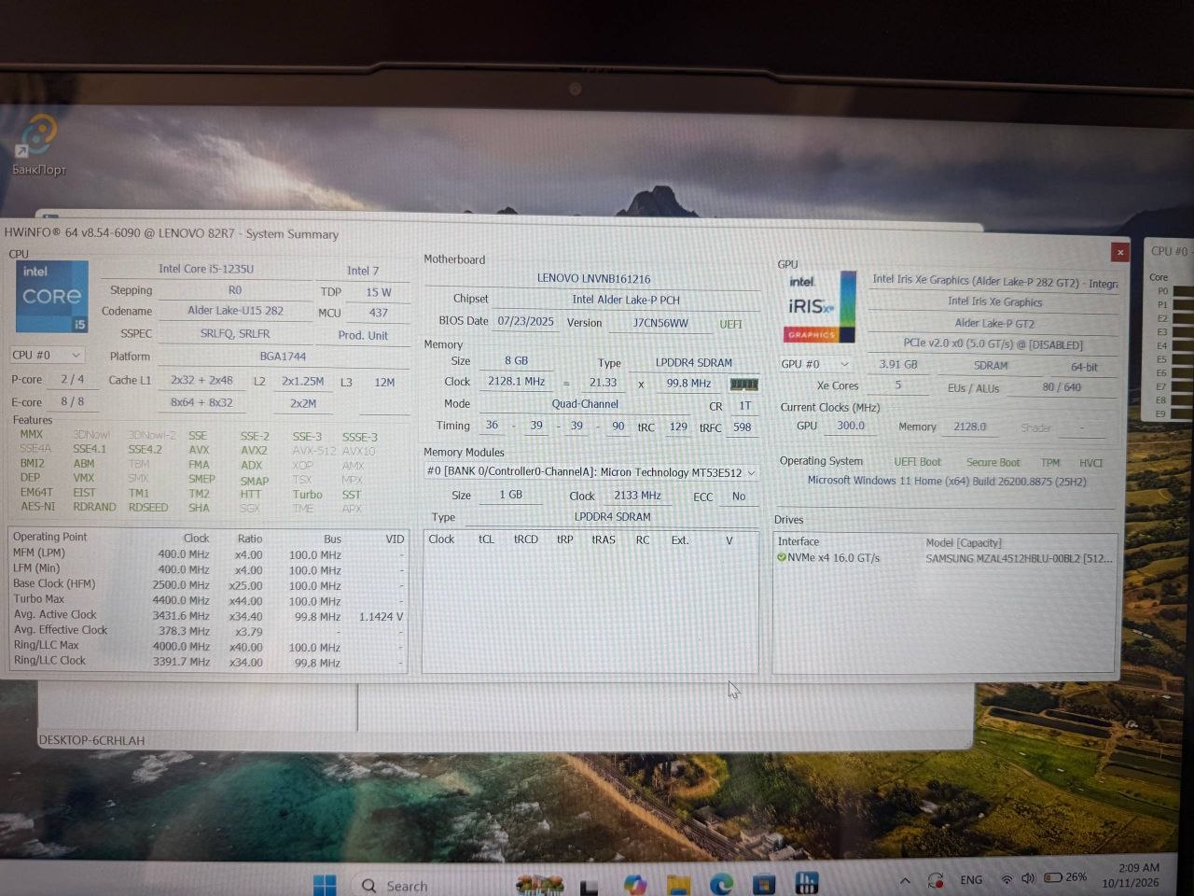Open the CPU #0 selector dropdown
This screenshot has width=1194, height=896.
[x=47, y=356]
